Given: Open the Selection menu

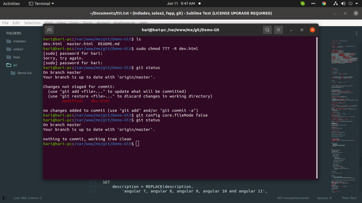Looking at the screenshot, I should coord(32,23).
